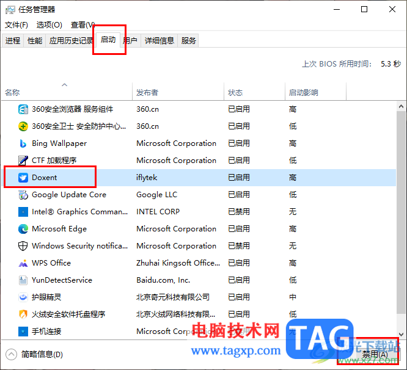Click the INTEL CORP publisher cell
Screen dimensions: 407x370
158,212
